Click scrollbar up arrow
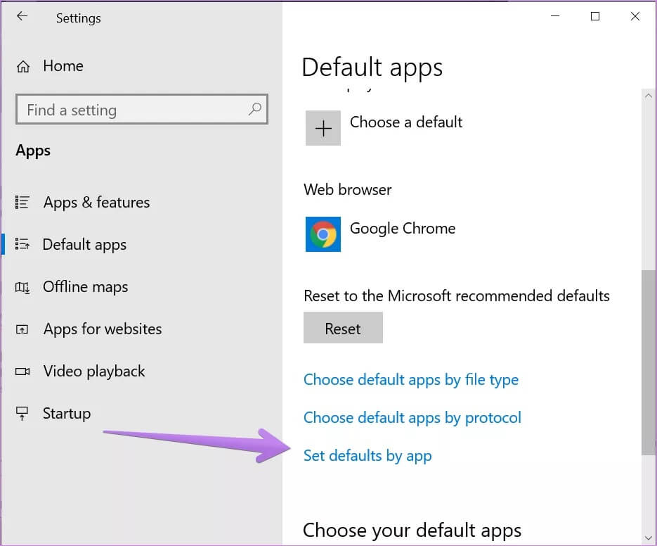The image size is (657, 546). pos(649,96)
